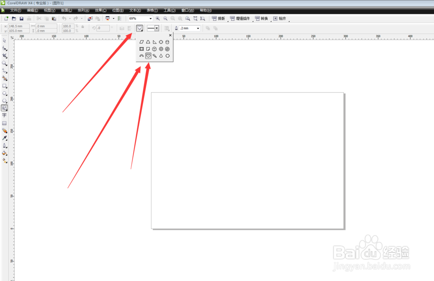Select the Rectangle tool

[4, 86]
